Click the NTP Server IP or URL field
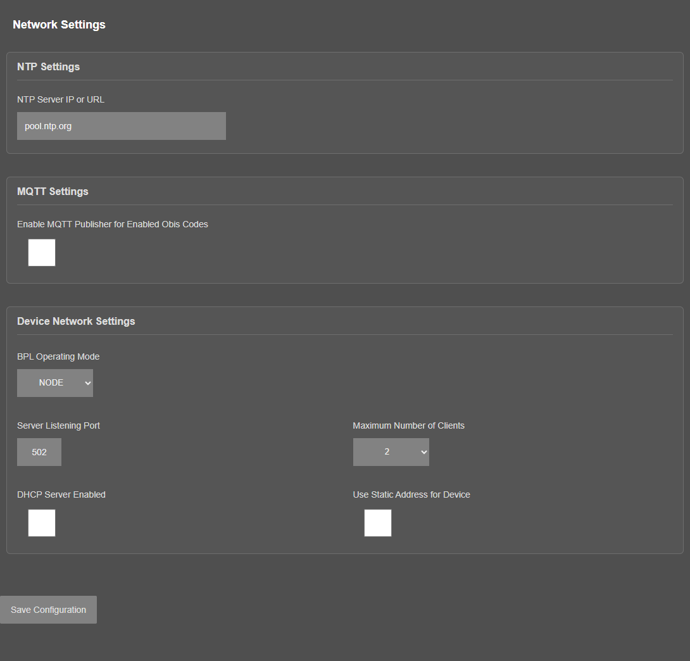The width and height of the screenshot is (690, 661). [122, 126]
